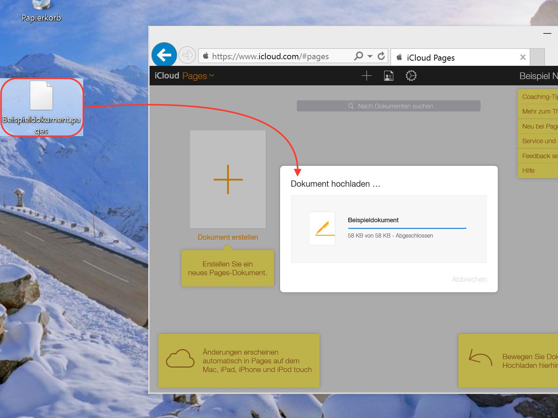Click the curved arrow icon in upload tip

click(480, 357)
